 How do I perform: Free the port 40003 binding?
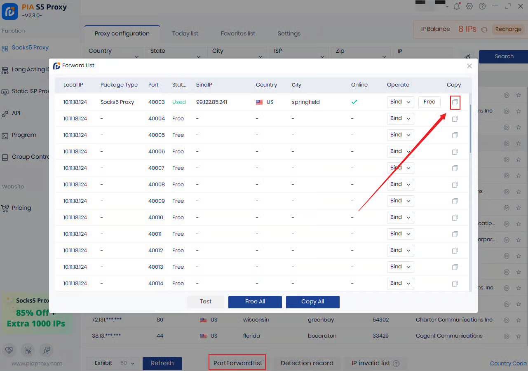429,102
